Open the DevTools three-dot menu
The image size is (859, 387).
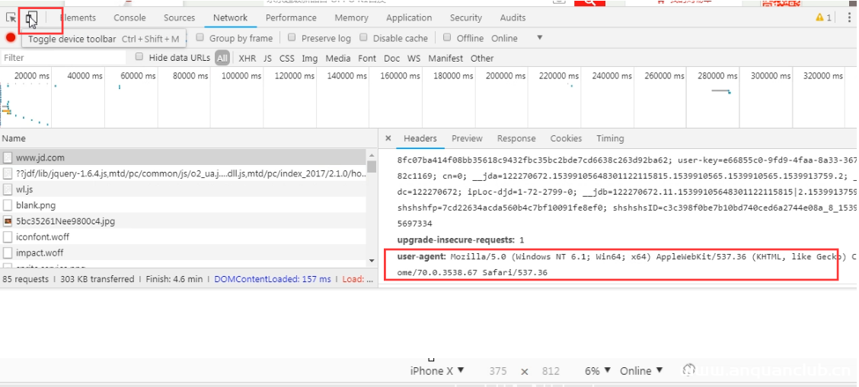point(849,17)
